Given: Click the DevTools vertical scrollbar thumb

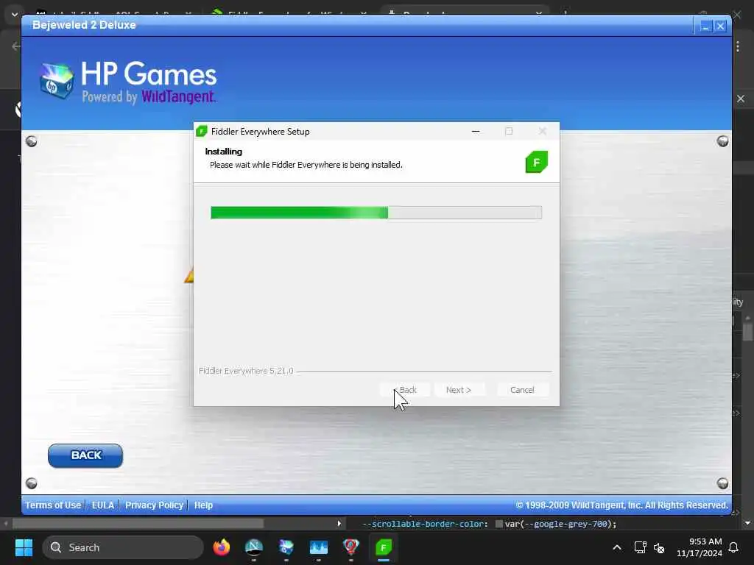Looking at the screenshot, I should coord(747,332).
